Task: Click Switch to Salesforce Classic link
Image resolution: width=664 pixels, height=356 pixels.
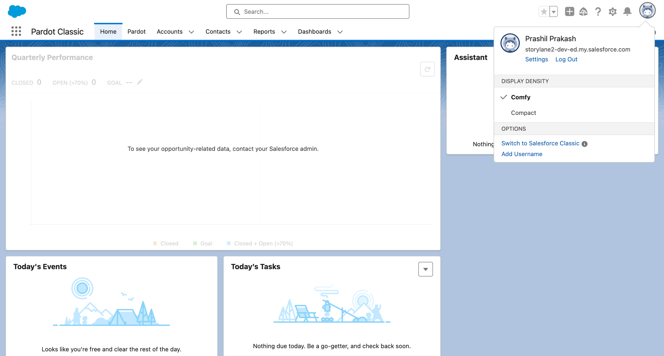Action: click(540, 143)
